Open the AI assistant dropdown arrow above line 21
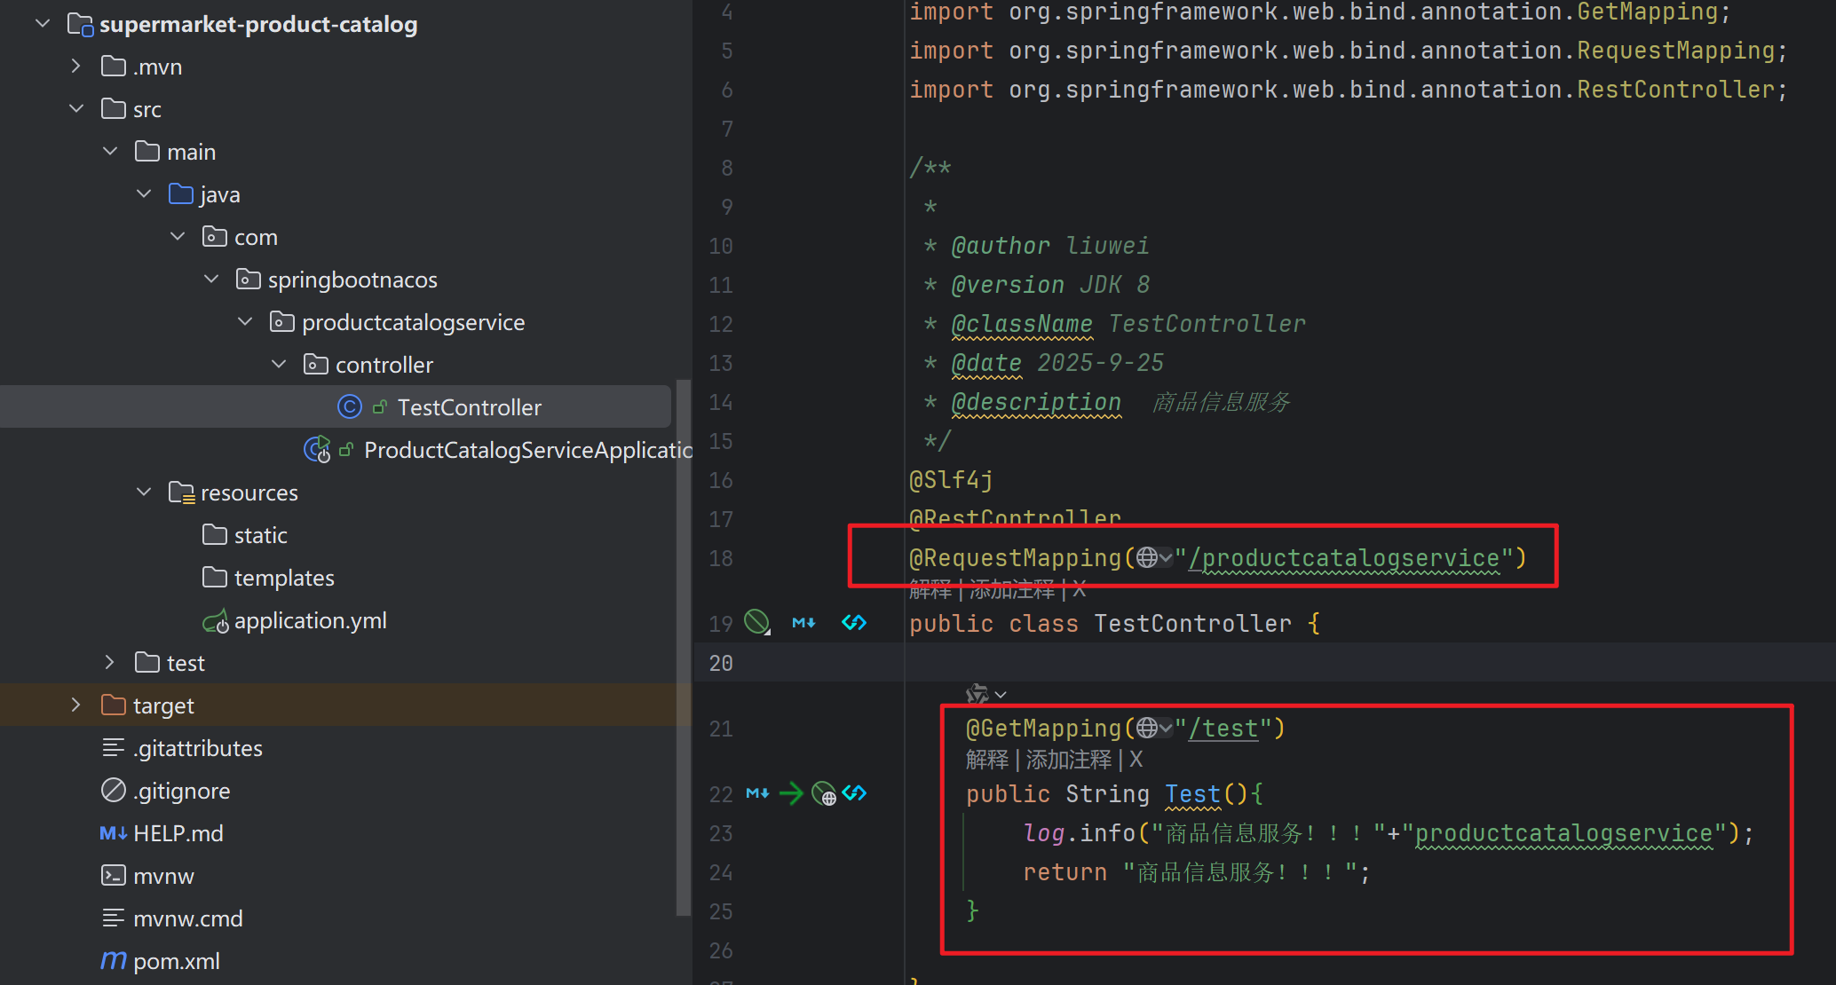 click(1001, 695)
